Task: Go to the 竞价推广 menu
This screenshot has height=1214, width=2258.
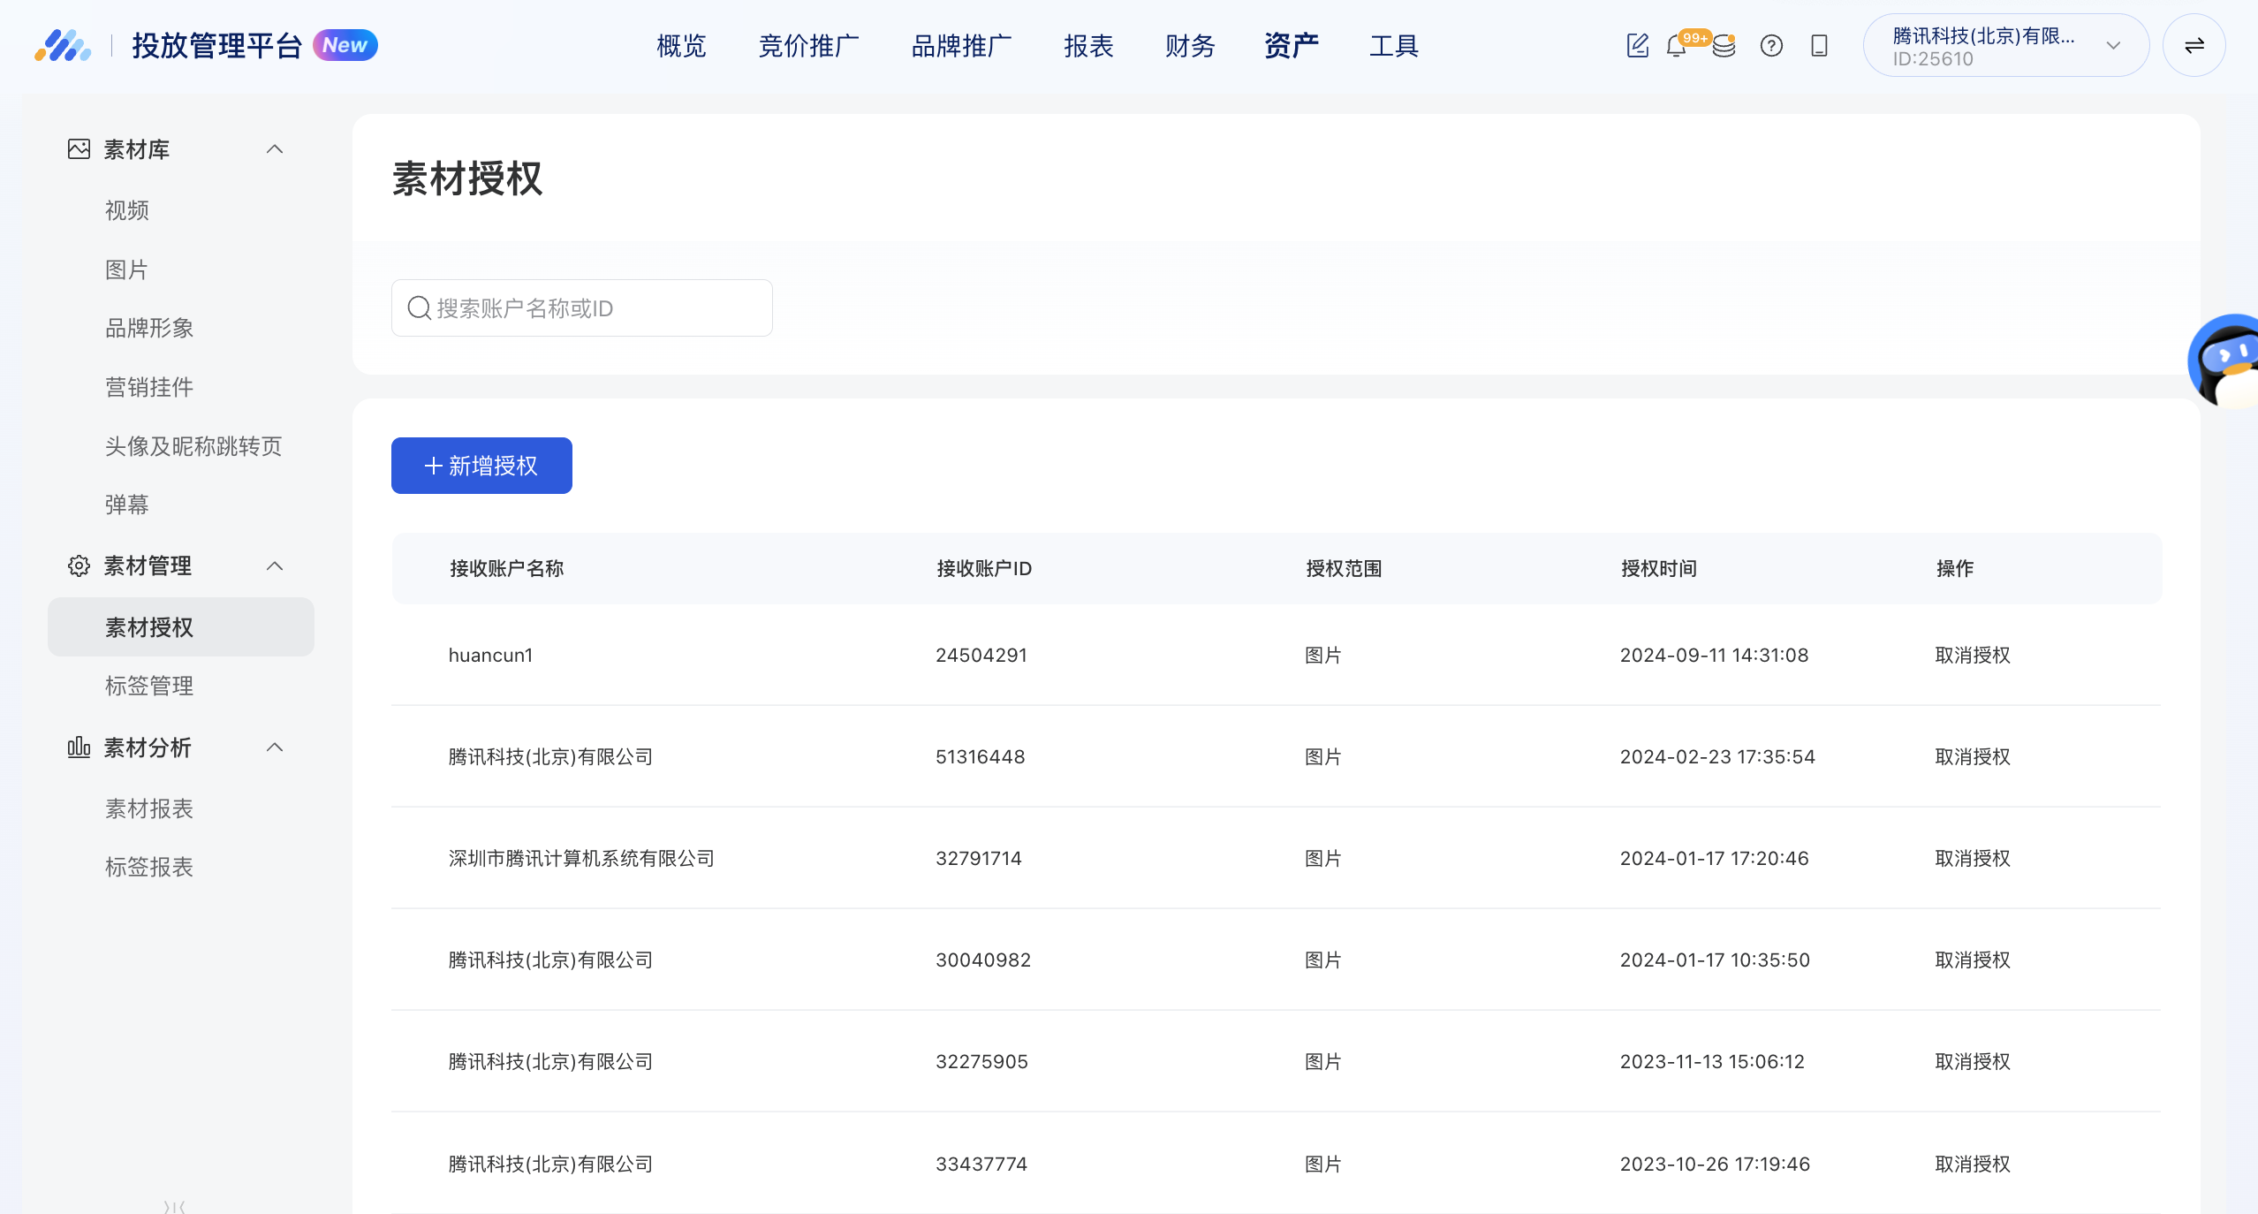Action: click(x=808, y=46)
